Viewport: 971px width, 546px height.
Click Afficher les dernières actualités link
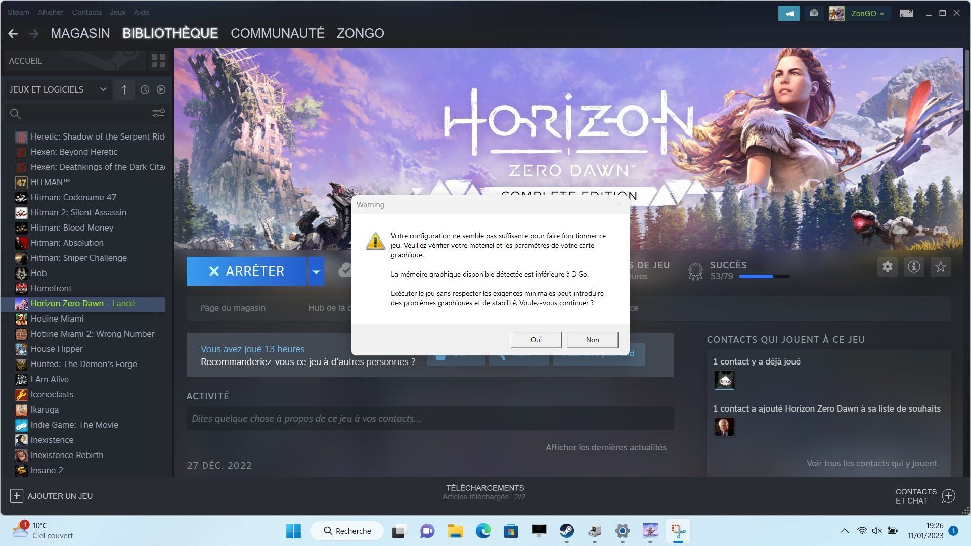click(x=606, y=447)
